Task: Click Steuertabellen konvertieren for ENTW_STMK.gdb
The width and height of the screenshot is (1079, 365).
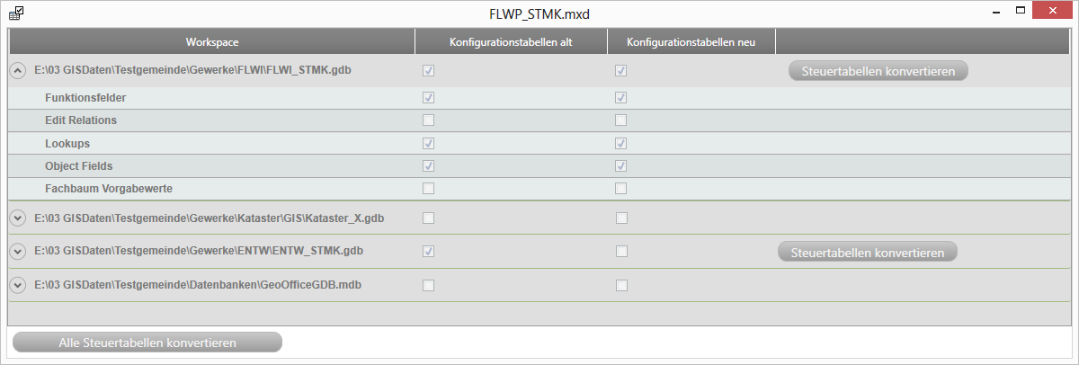Action: point(867,253)
